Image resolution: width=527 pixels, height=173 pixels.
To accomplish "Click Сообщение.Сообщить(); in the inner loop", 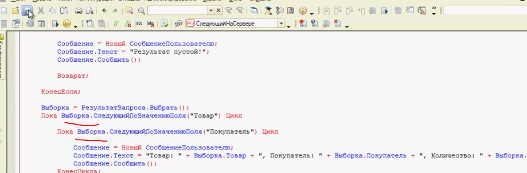I will coord(115,164).
